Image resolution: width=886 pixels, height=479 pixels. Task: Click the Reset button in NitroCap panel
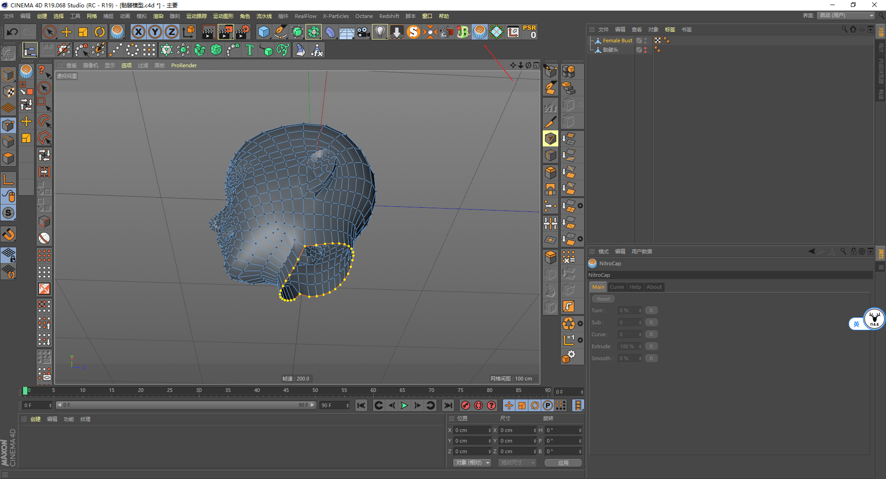coord(603,299)
